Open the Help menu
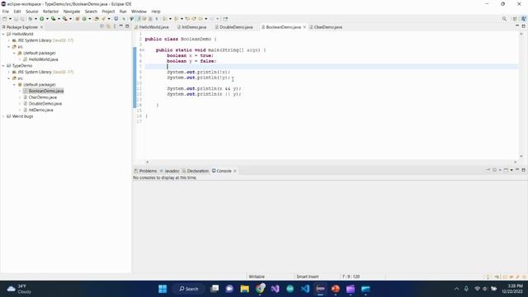 pyautogui.click(x=156, y=12)
